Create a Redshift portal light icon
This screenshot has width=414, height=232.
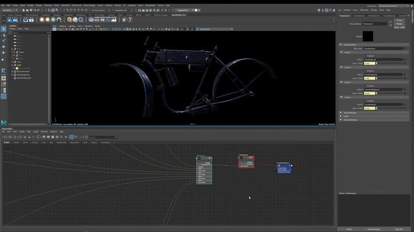click(x=59, y=20)
